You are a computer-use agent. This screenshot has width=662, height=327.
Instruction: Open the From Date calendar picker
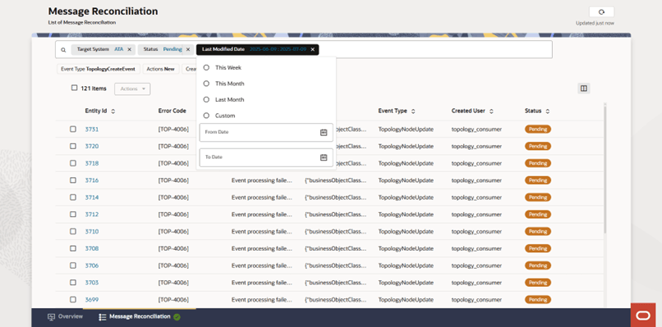(324, 132)
